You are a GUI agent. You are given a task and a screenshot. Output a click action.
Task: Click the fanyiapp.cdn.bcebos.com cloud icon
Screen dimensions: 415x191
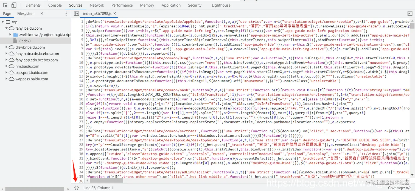tap(11, 60)
